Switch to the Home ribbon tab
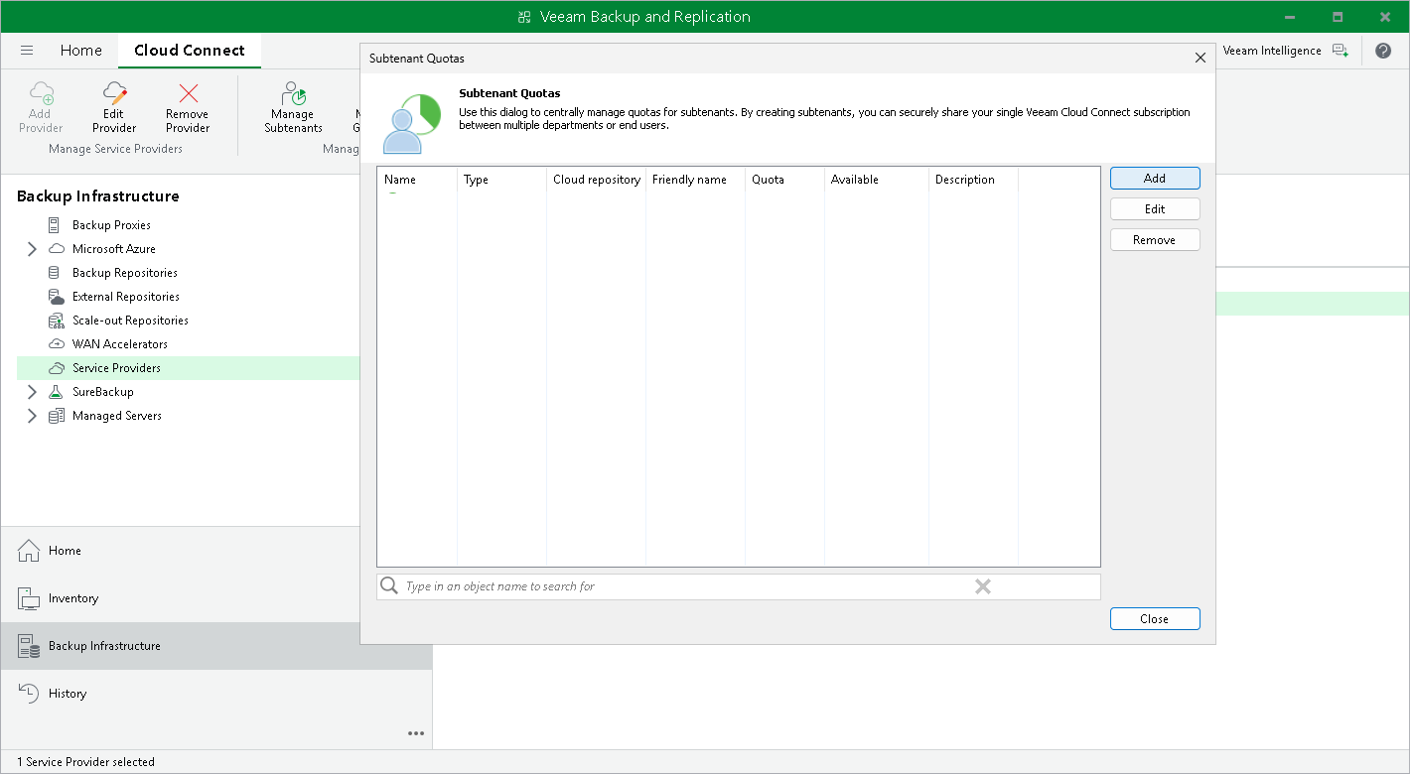Viewport: 1410px width, 774px height. (x=81, y=51)
